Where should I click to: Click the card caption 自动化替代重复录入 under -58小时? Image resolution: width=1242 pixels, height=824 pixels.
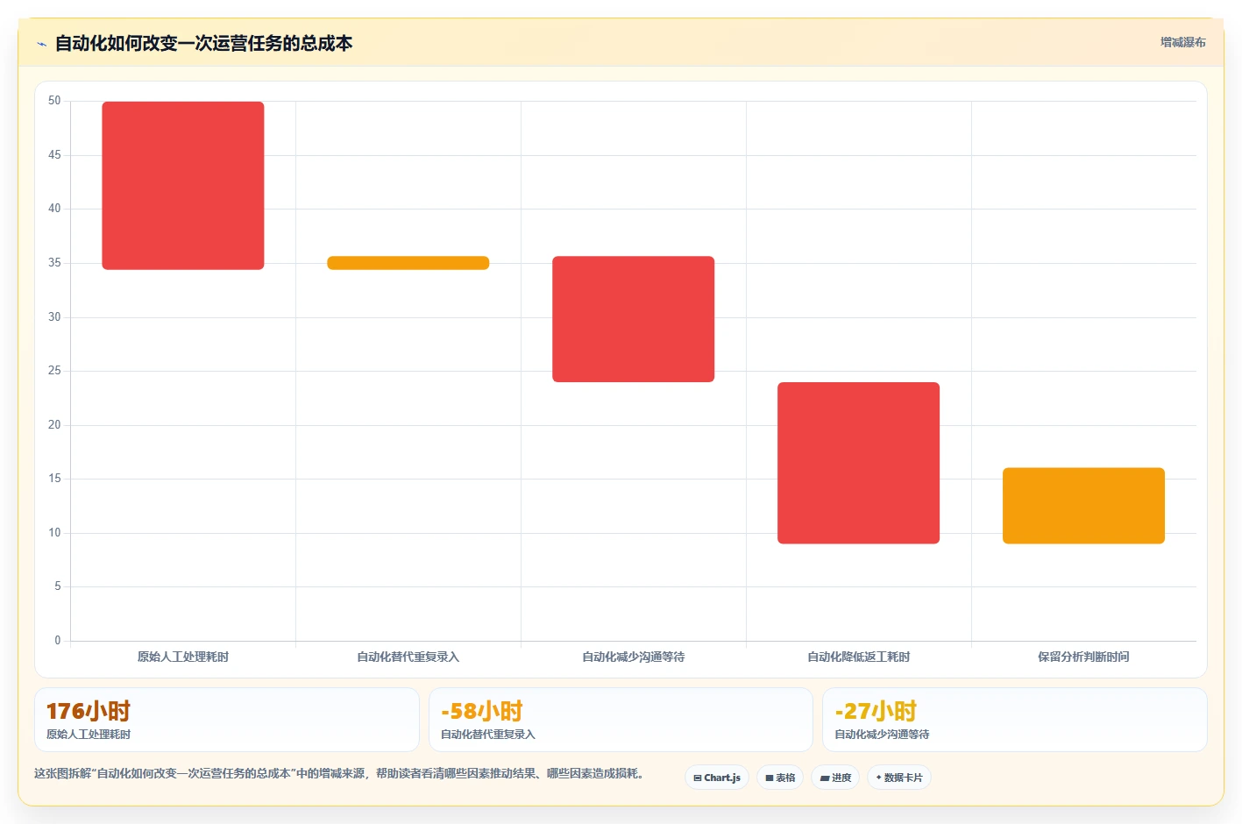click(488, 735)
